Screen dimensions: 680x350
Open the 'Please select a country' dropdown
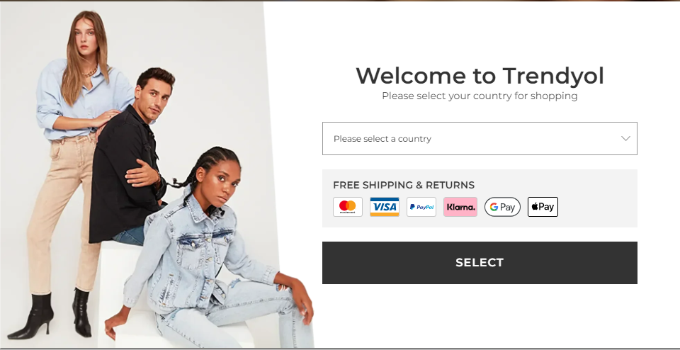(x=480, y=138)
